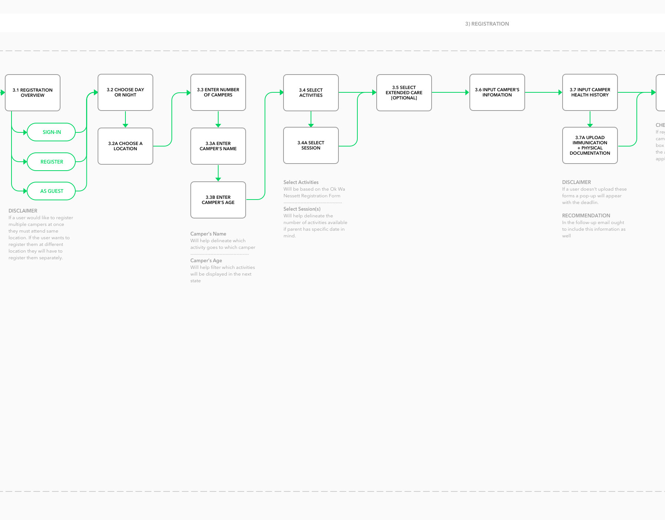Viewport: 665px width, 520px height.
Task: Click the SIGN-IN pill button
Action: (51, 132)
